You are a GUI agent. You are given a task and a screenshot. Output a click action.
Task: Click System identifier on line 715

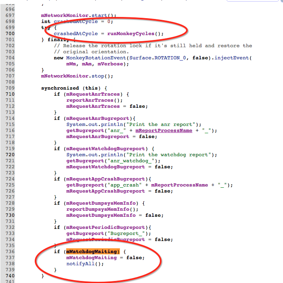[x=76, y=124]
